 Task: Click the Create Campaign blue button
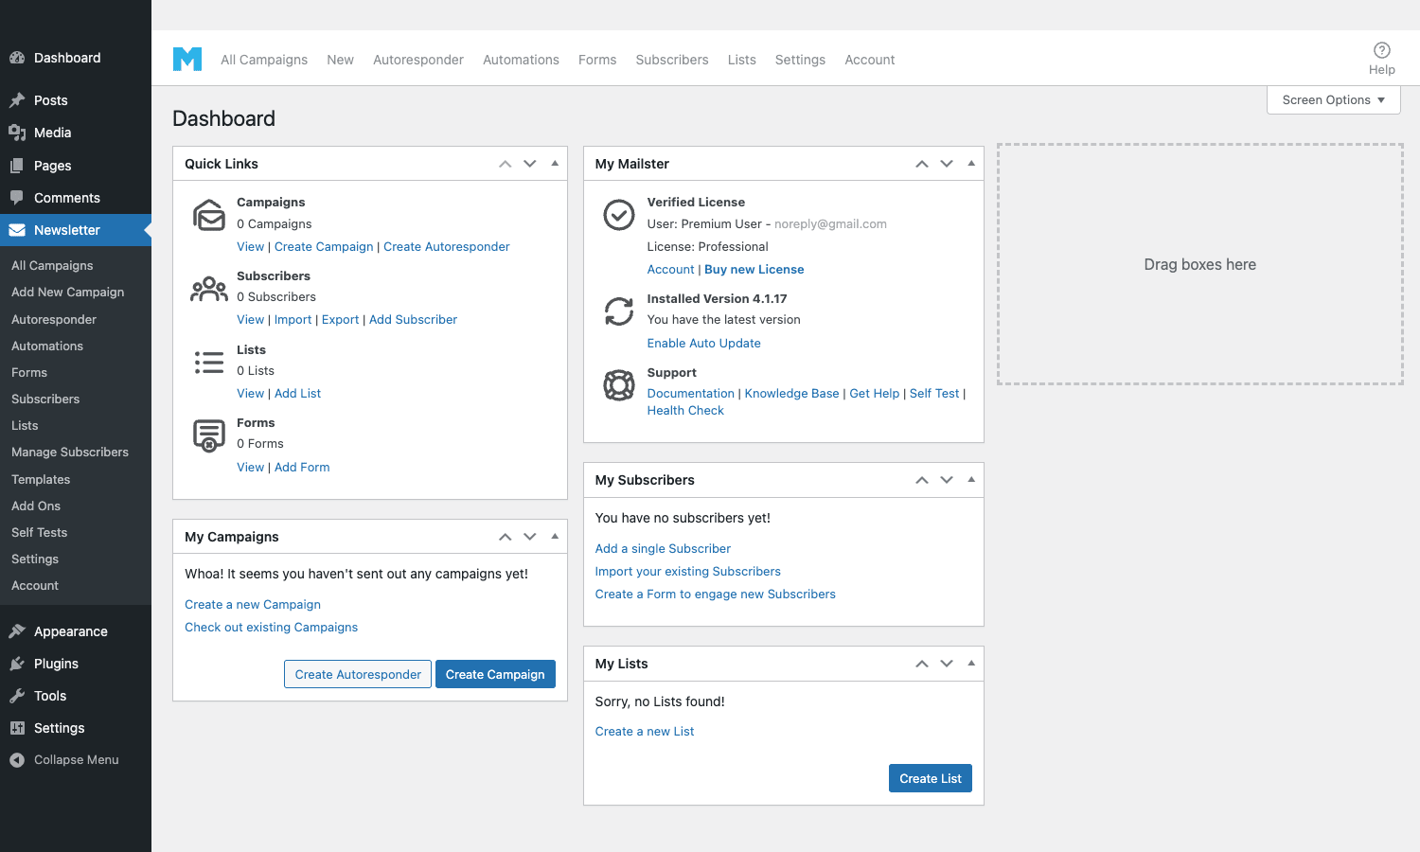coord(495,674)
